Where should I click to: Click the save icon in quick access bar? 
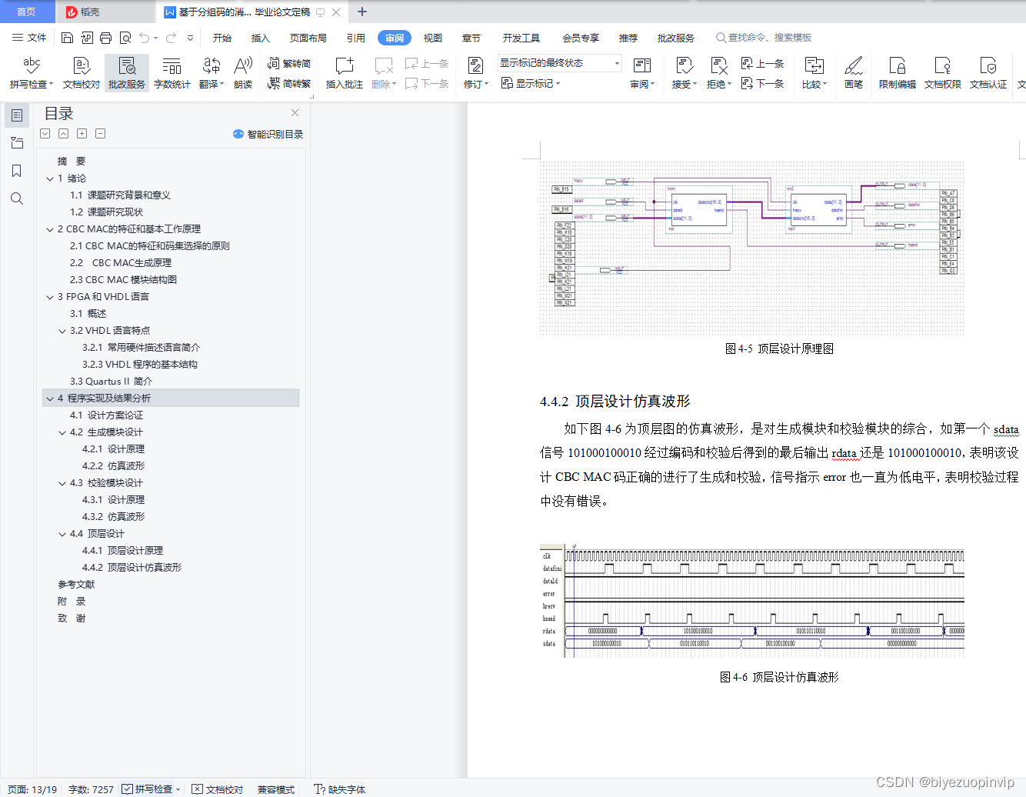67,38
